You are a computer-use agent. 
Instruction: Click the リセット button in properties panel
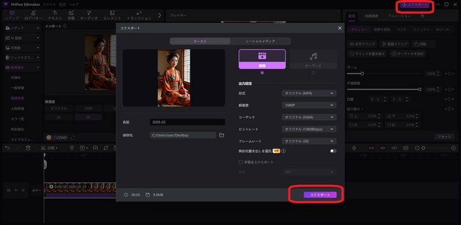(x=444, y=136)
